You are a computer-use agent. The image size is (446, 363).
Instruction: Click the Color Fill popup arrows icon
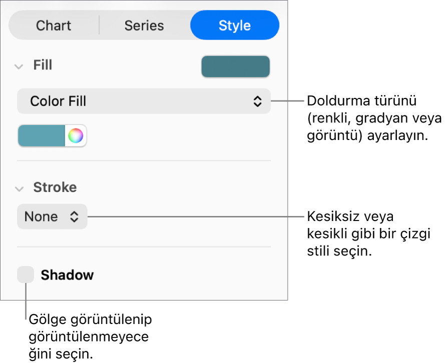click(x=257, y=101)
